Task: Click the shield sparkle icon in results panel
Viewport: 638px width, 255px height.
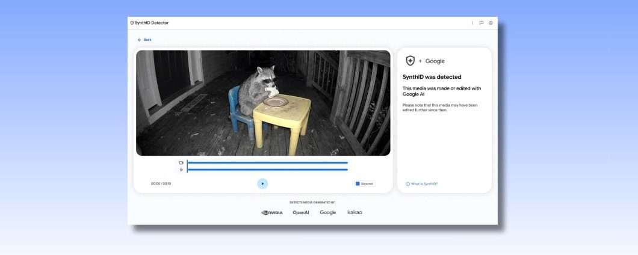Action: pos(410,61)
